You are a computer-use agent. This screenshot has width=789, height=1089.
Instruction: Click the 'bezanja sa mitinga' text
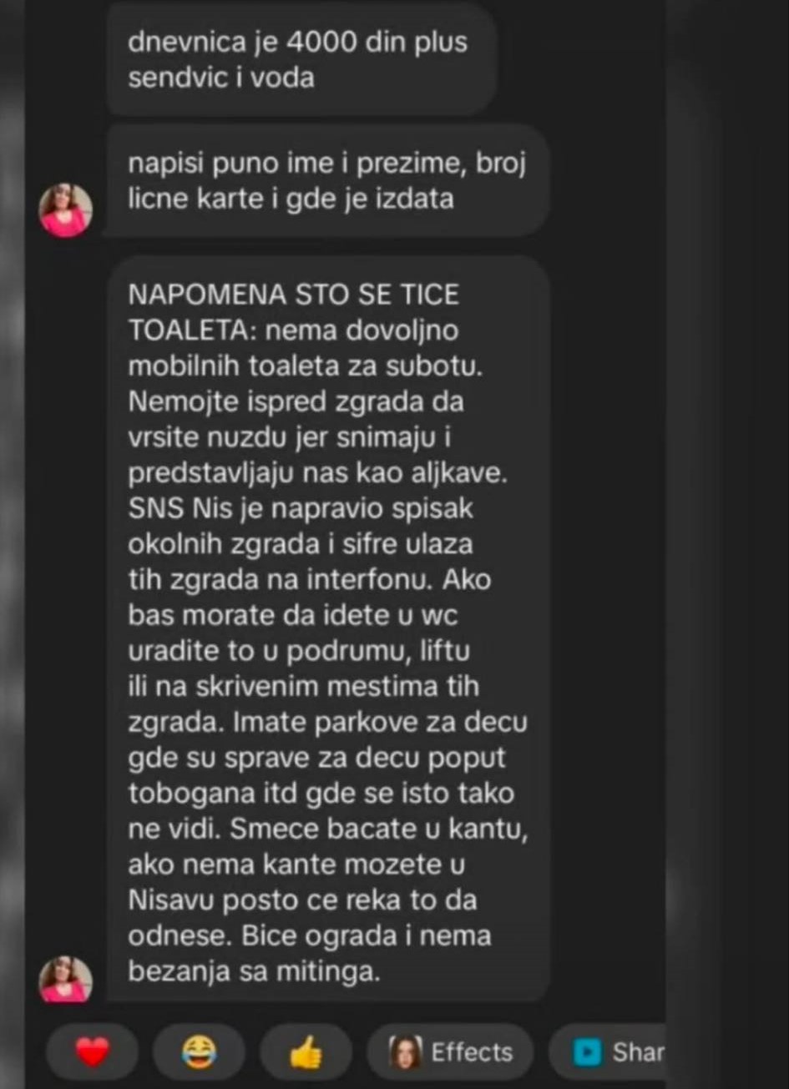pos(254,971)
